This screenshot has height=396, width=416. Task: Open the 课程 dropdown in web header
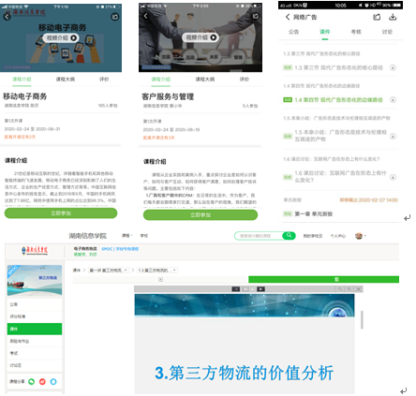[x=126, y=236]
